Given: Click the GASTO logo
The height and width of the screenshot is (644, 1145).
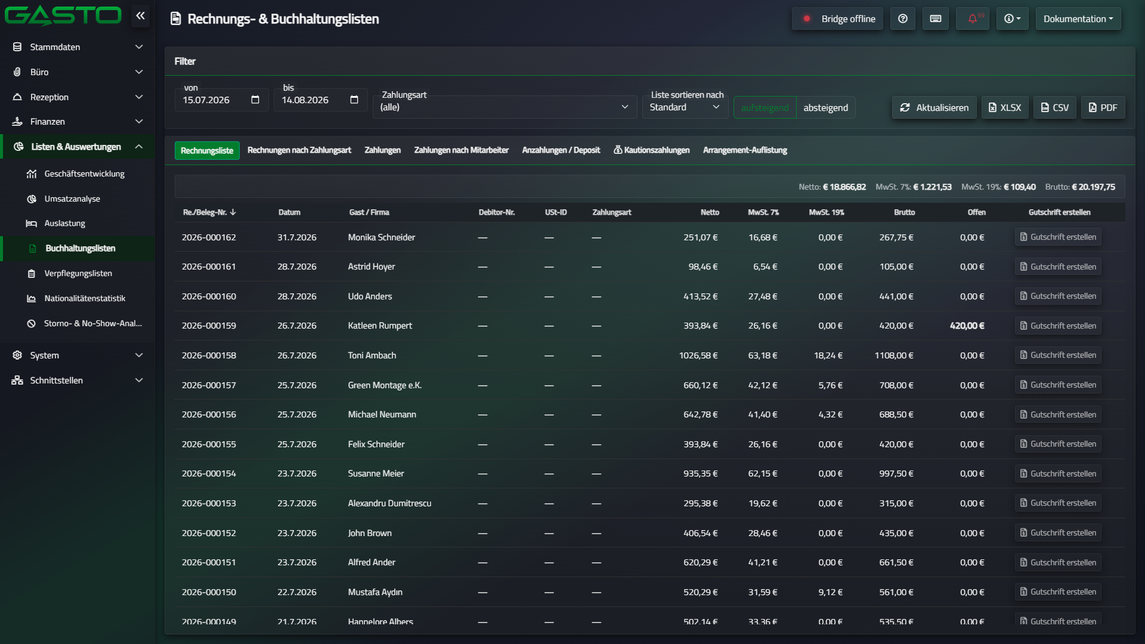Looking at the screenshot, I should [63, 16].
